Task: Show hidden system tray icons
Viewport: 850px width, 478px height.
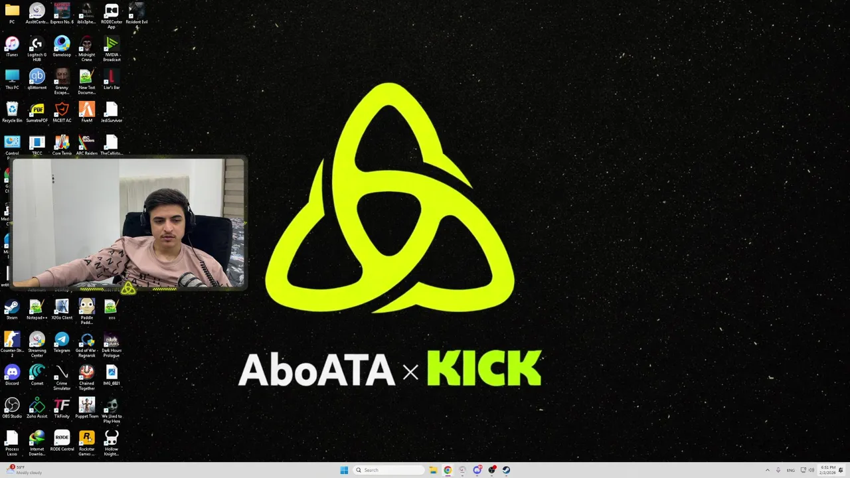Action: point(768,470)
